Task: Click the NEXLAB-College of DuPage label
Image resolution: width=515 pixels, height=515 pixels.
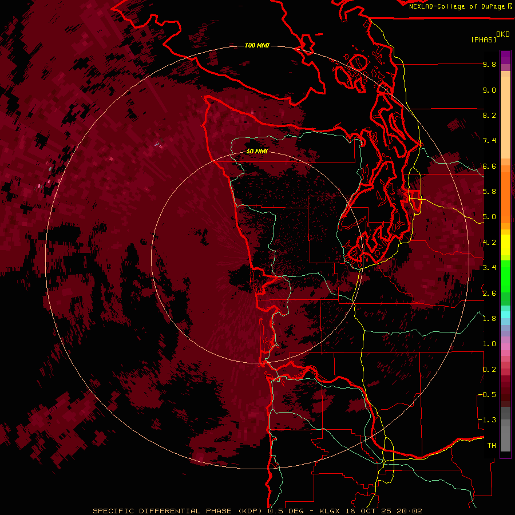Action: 457,6
